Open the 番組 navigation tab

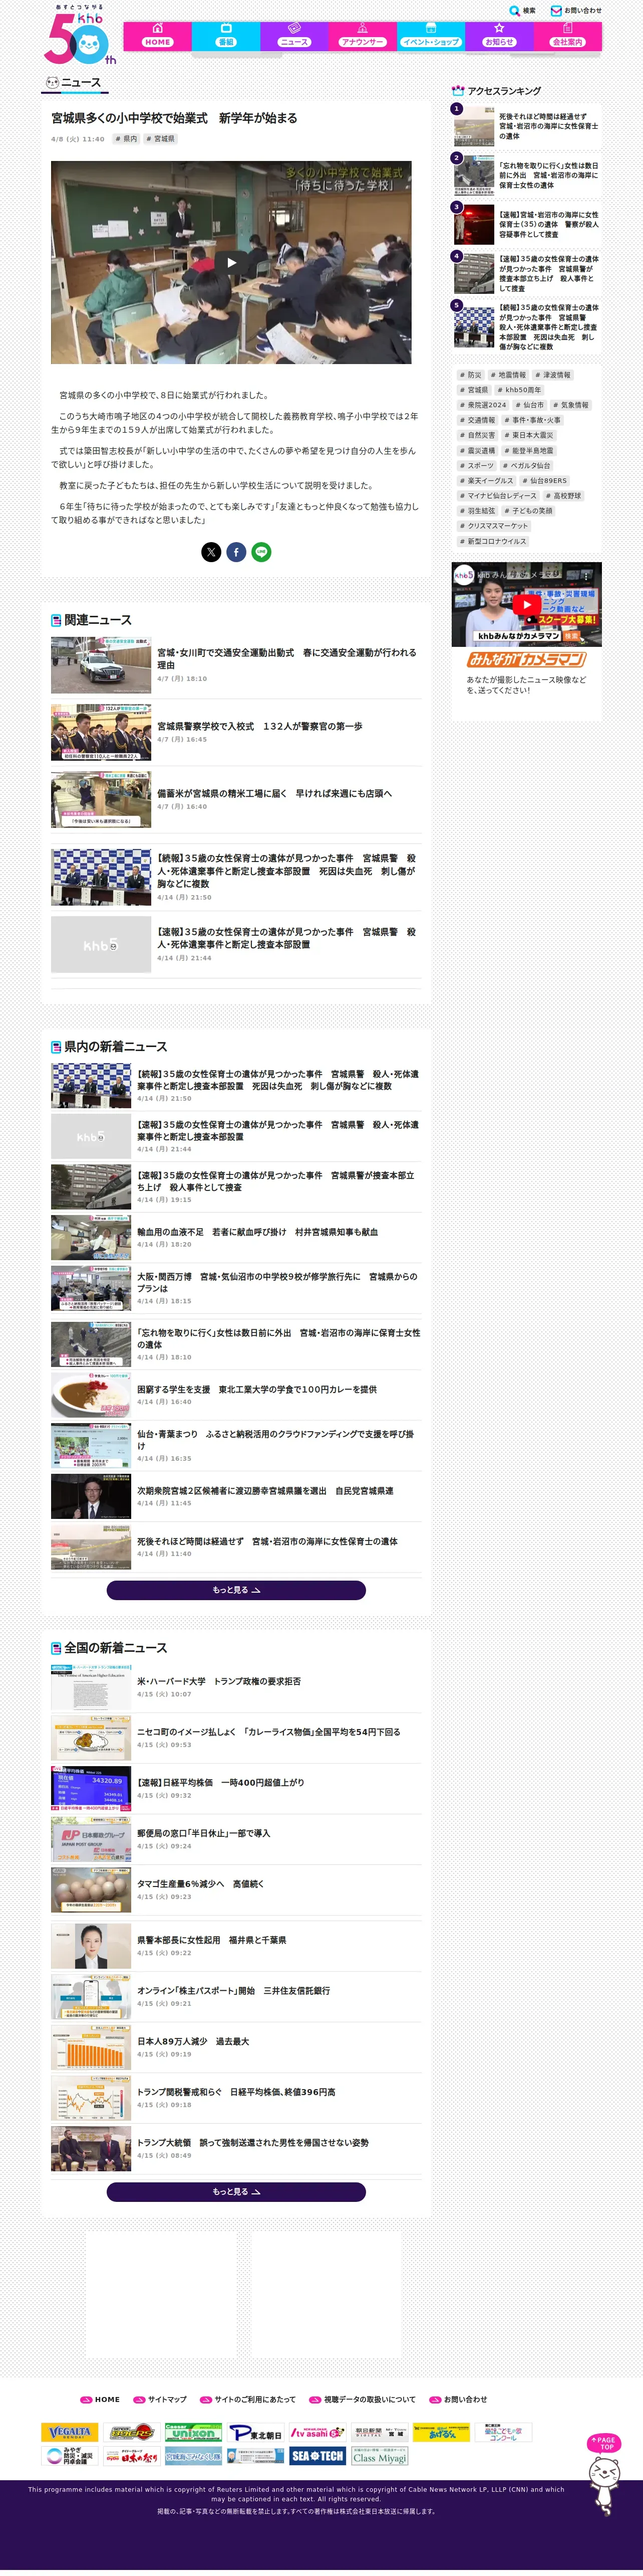(x=226, y=35)
